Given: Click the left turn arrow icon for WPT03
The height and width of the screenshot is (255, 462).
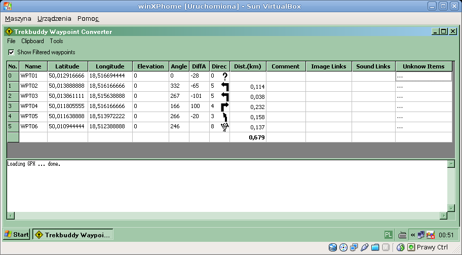Looking at the screenshot, I should point(225,97).
